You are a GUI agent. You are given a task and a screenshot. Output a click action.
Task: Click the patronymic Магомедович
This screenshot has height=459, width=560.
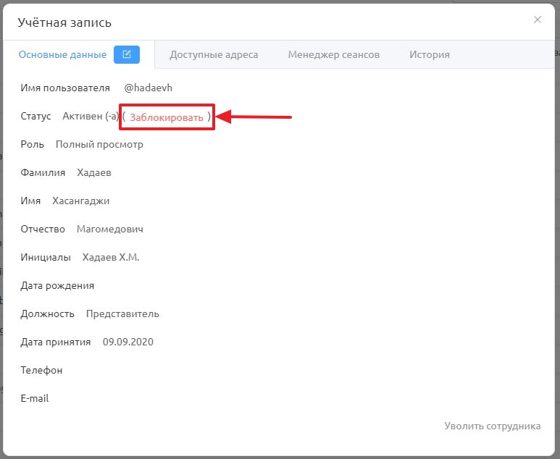(110, 230)
